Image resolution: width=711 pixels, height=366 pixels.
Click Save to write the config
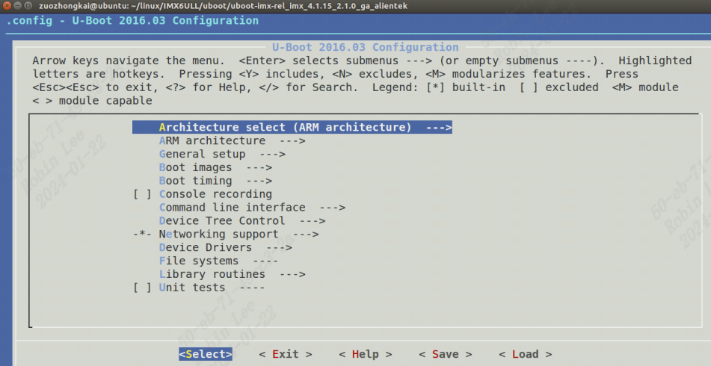[446, 354]
